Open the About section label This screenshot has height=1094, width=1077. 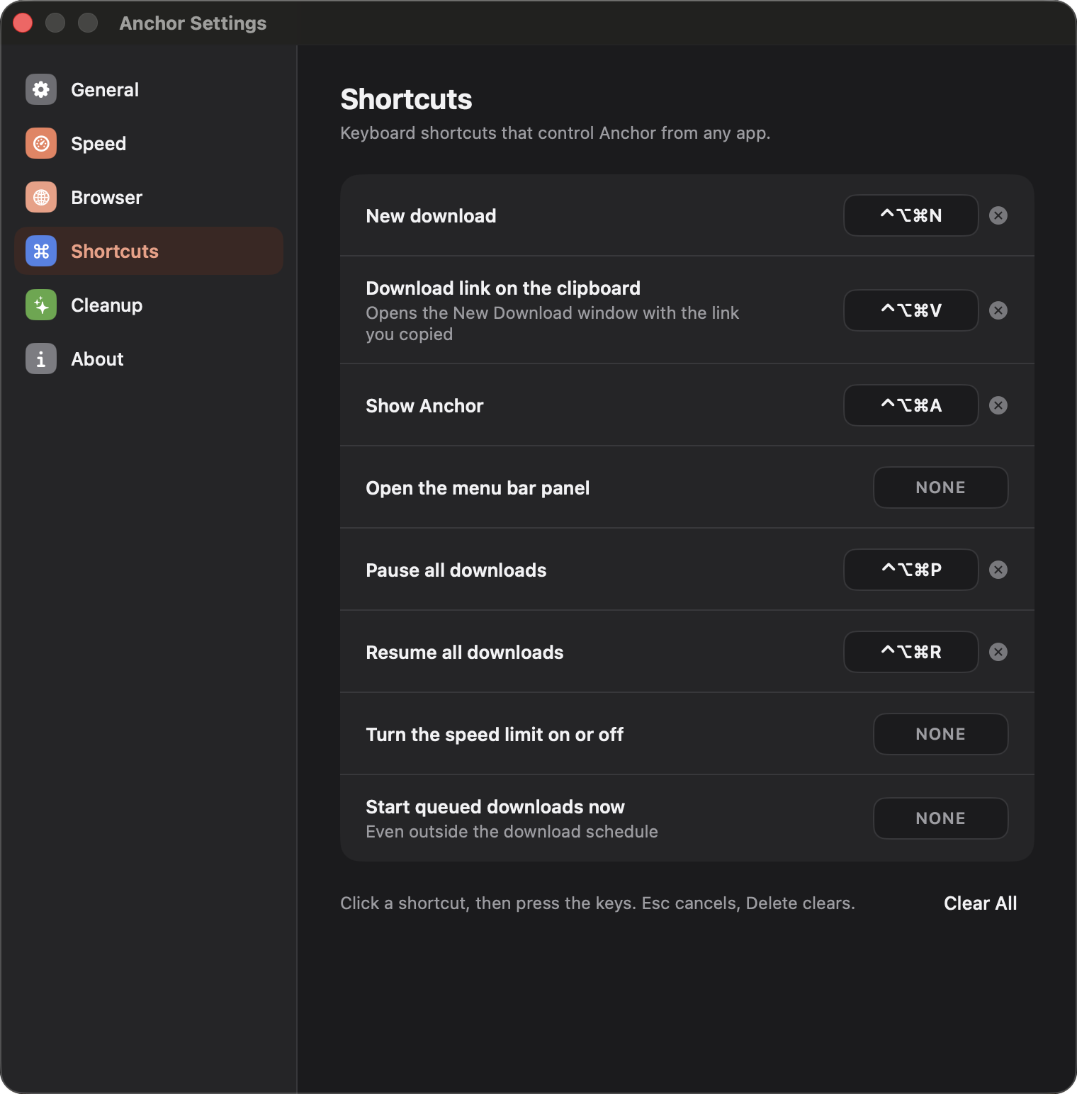(97, 359)
